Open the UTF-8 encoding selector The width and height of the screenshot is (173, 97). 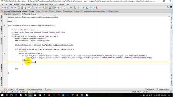pos(145,92)
